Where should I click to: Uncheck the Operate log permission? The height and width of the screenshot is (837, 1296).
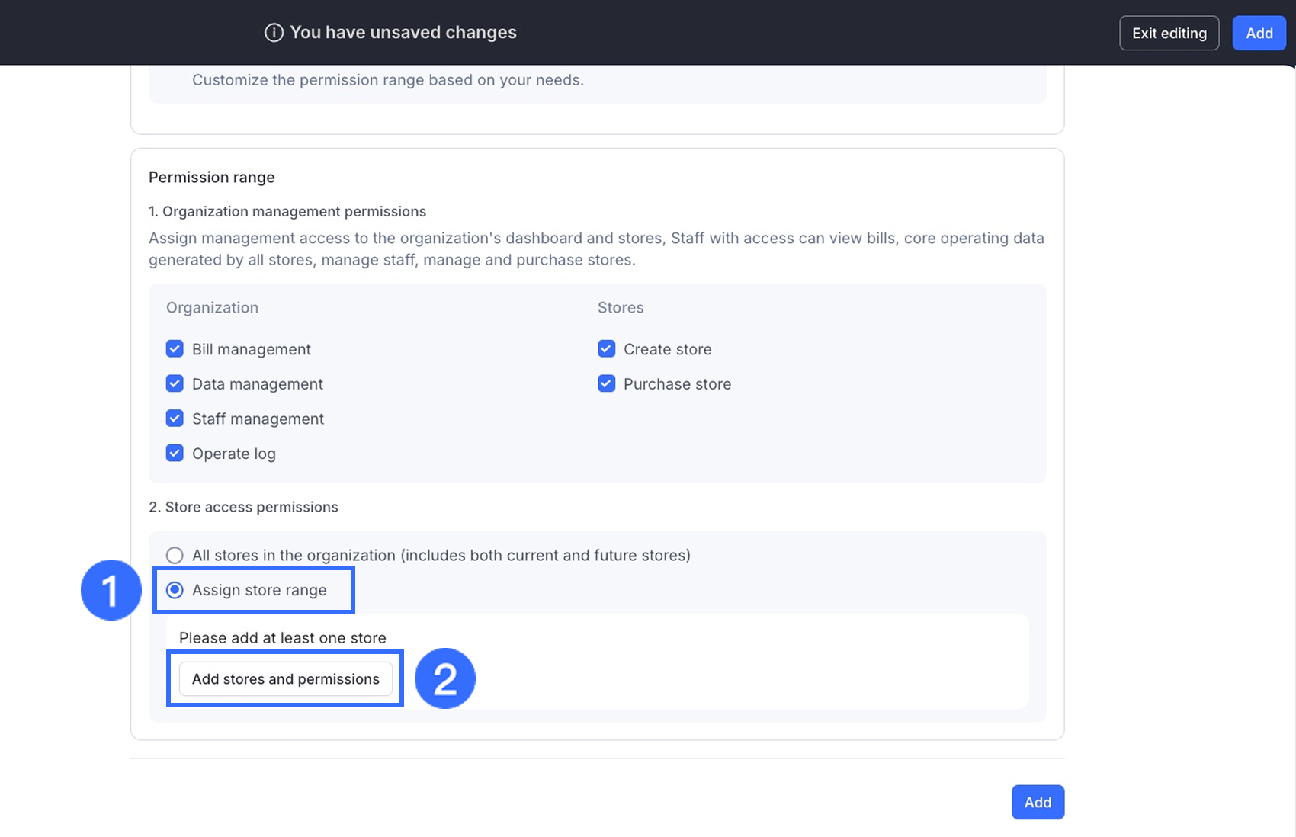pos(175,454)
